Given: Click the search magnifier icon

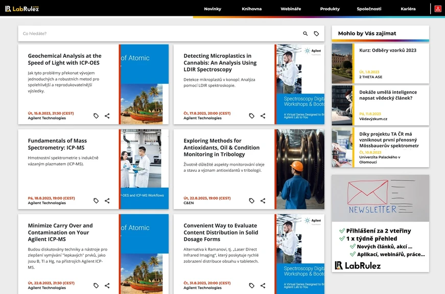Looking at the screenshot, I should [306, 34].
